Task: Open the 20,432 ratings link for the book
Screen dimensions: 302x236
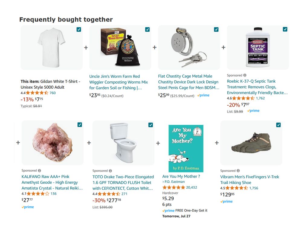Action: tap(191, 187)
